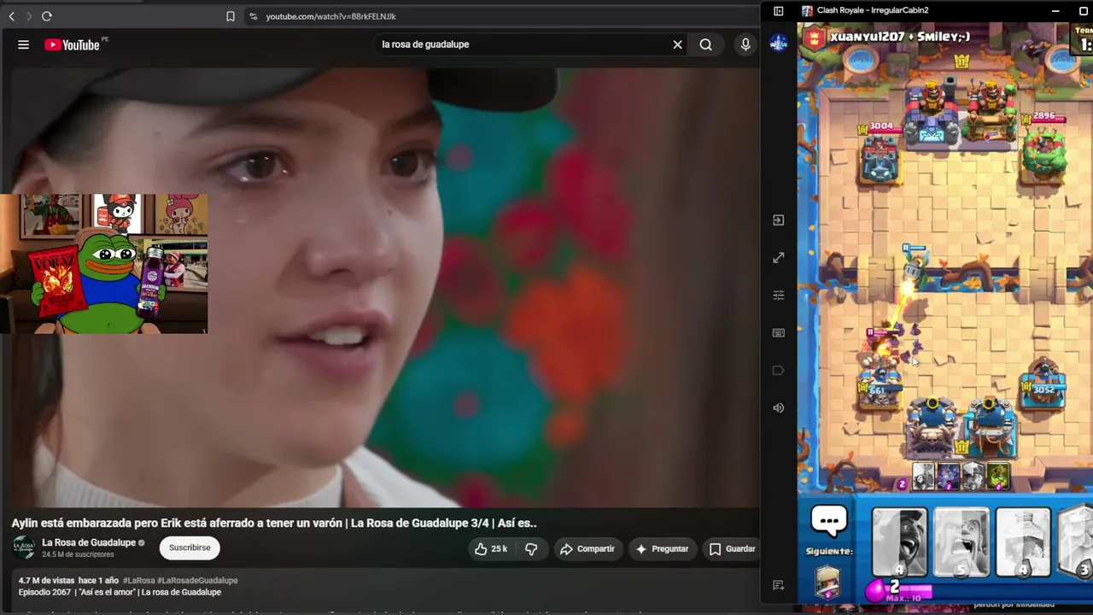Click your right tower with 3052 health
The image size is (1093, 615).
(1043, 383)
